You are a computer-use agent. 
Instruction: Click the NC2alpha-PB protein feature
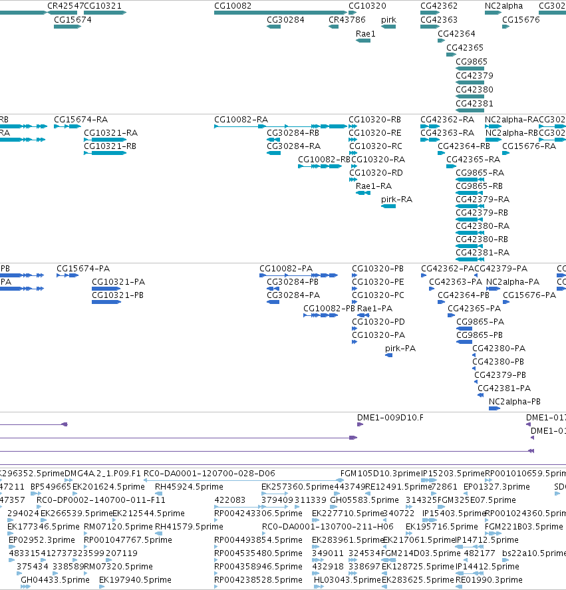coord(494,408)
